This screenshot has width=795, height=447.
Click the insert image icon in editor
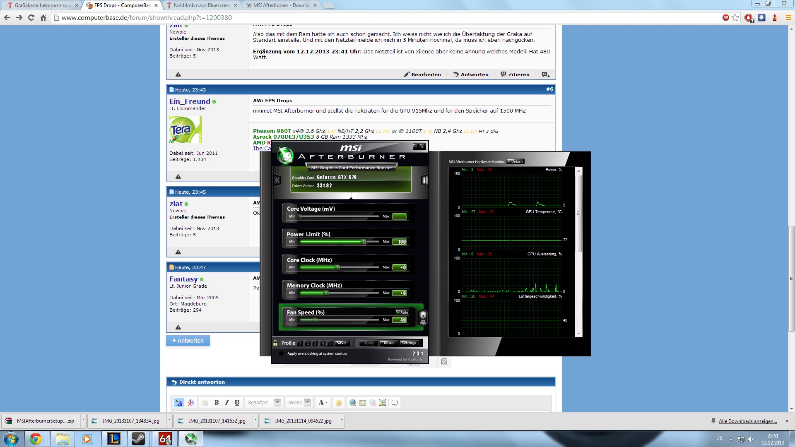click(383, 403)
